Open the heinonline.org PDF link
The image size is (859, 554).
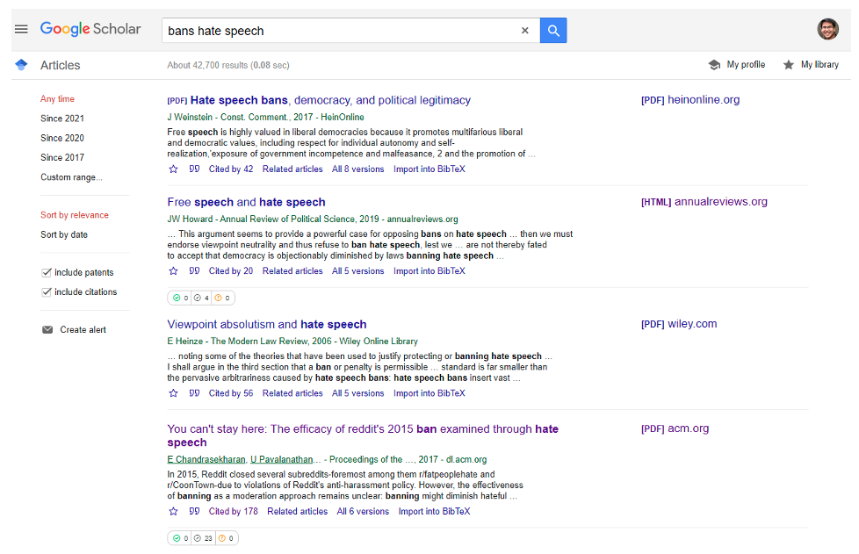pyautogui.click(x=690, y=99)
